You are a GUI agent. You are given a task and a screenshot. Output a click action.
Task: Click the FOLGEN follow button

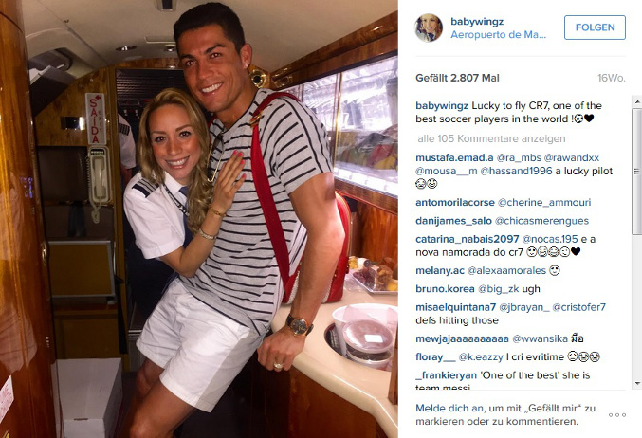(595, 27)
